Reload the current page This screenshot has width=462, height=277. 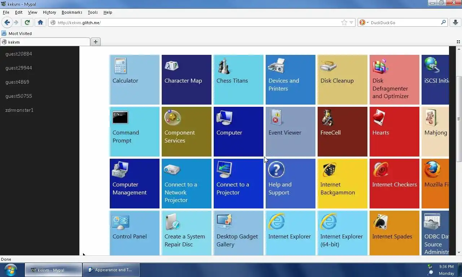(27, 22)
